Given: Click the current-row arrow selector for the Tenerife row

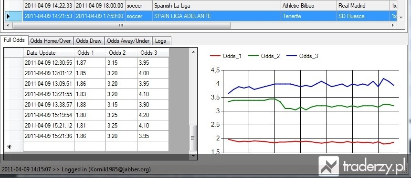Looking at the screenshot, I should [x=9, y=16].
